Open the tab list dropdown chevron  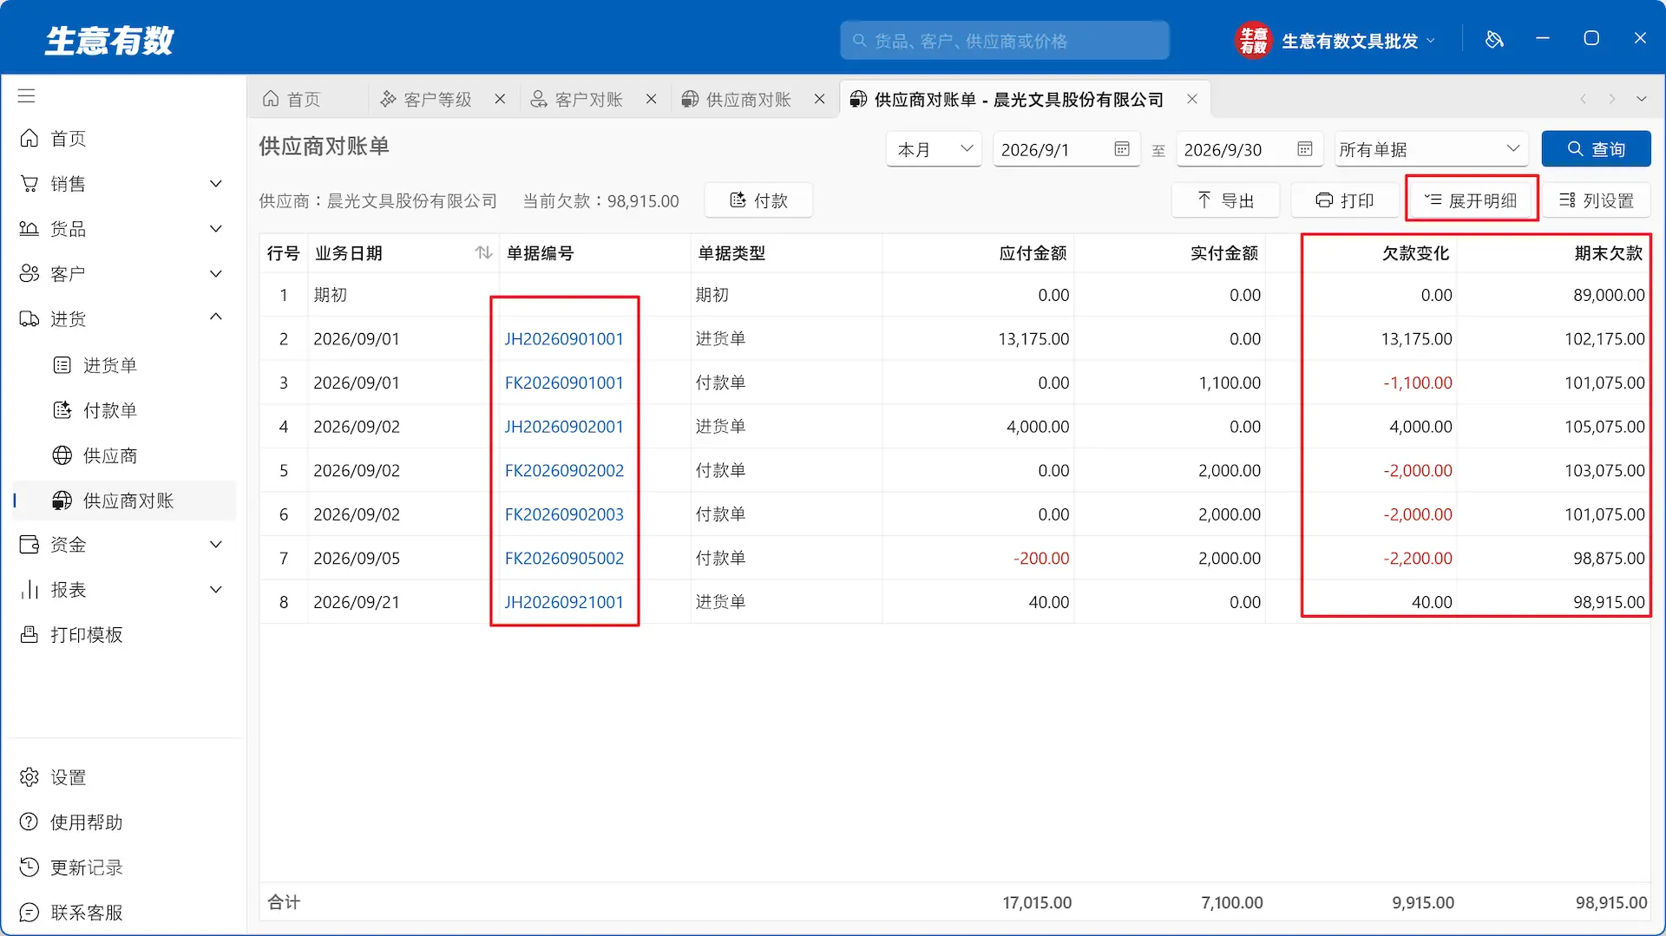(1642, 100)
